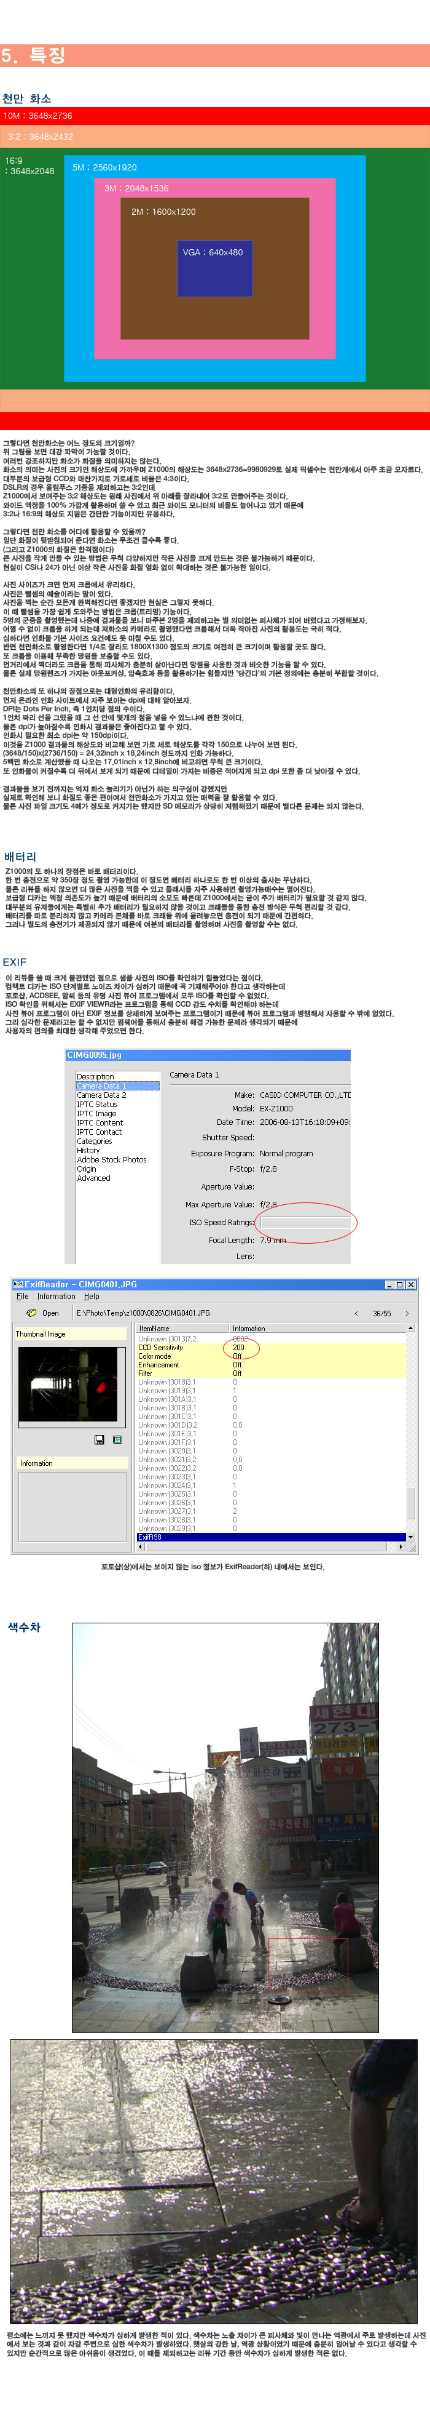430x2427 pixels.
Task: Open the File menu in ExifReader
Action: (23, 1297)
